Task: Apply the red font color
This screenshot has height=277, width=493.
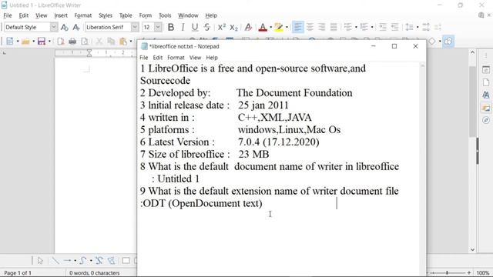Action: (x=263, y=28)
